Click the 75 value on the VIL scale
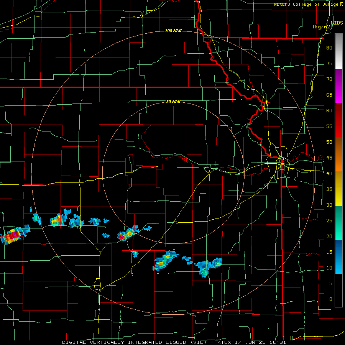 pyautogui.click(x=329, y=63)
